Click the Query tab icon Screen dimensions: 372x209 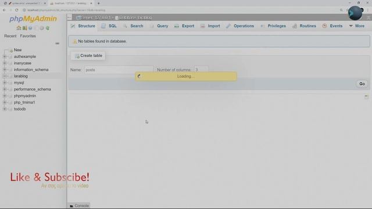152,26
